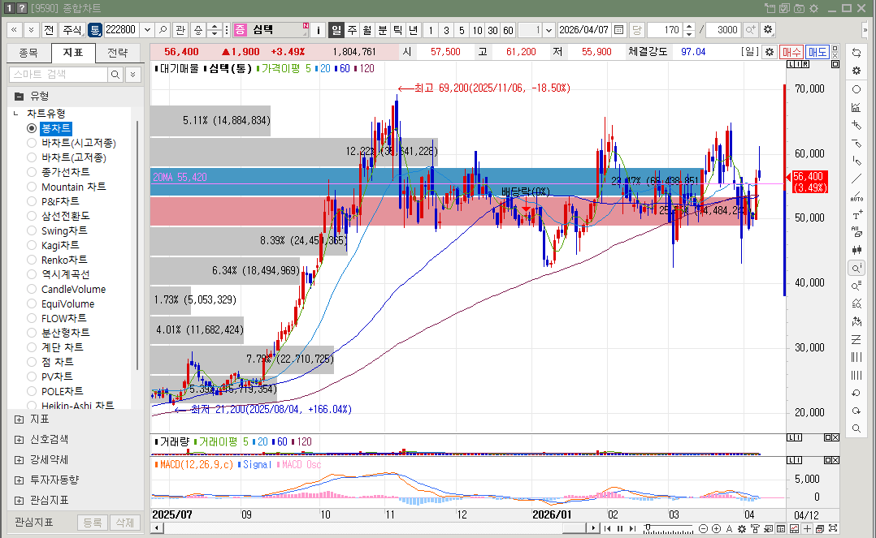Click the 관 button in top toolbar
876x538 pixels.
180,29
